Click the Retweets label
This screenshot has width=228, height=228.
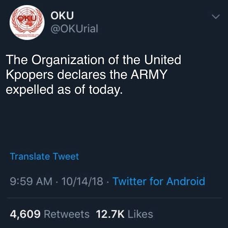click(x=67, y=214)
